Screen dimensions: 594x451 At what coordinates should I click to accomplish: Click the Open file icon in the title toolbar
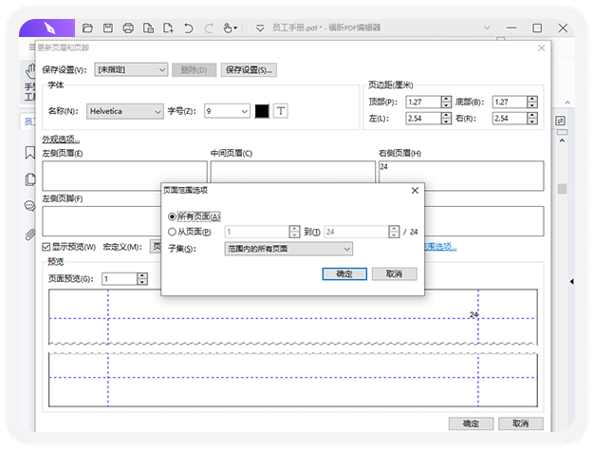[x=87, y=28]
